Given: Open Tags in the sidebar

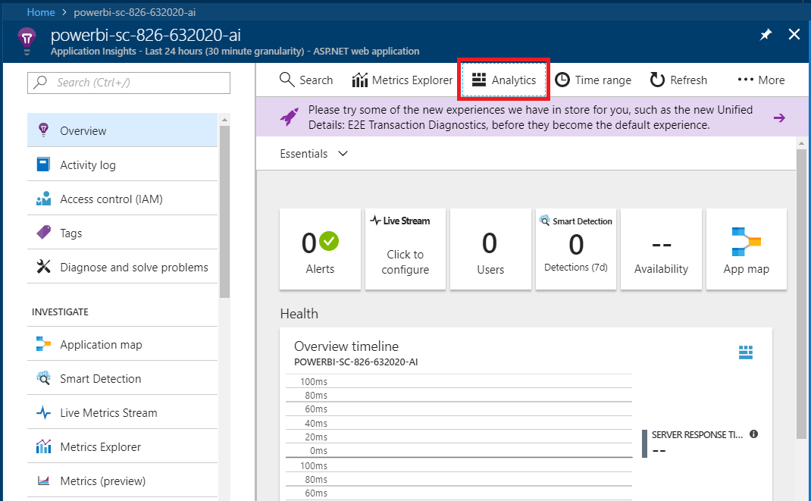Looking at the screenshot, I should [122, 233].
